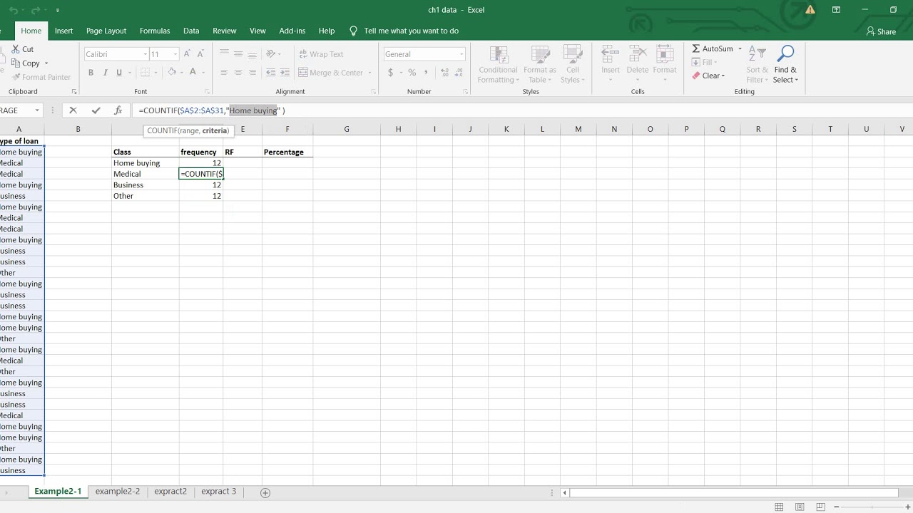Image resolution: width=913 pixels, height=513 pixels.
Task: Select column H header
Action: (398, 129)
